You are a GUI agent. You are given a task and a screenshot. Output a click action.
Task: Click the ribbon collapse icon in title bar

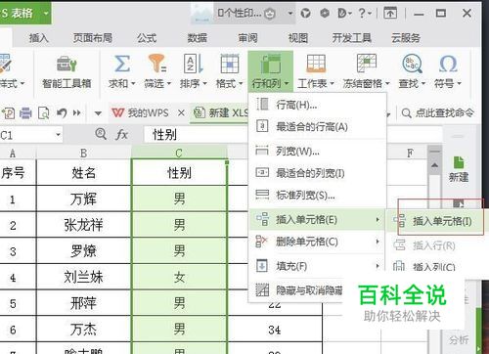390,13
